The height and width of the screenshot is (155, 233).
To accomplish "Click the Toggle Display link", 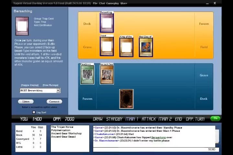I will [30, 85].
